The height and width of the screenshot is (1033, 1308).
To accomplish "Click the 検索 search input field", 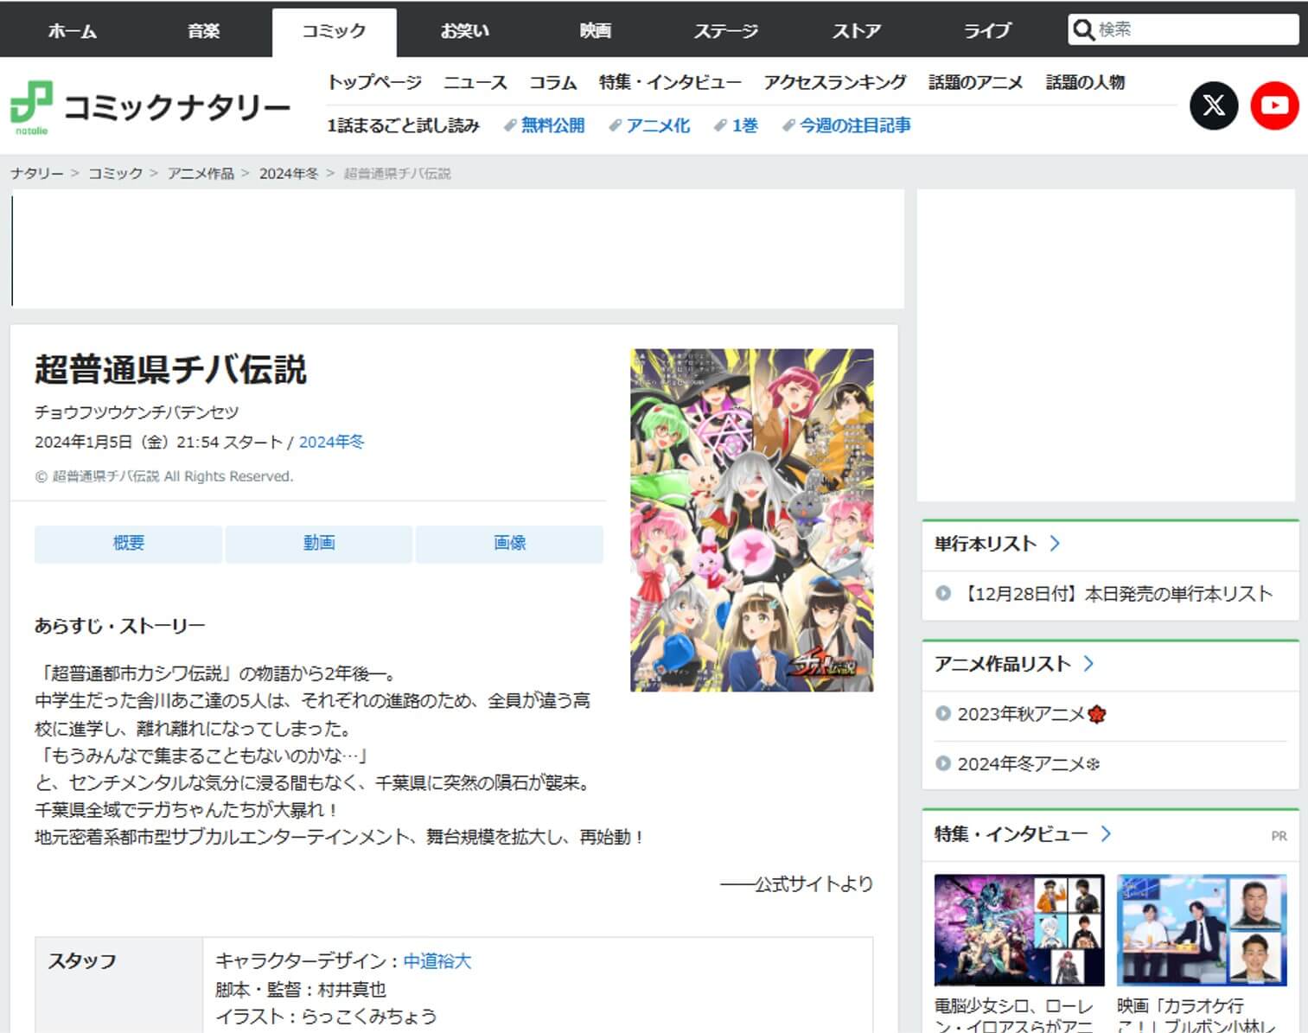I will [1193, 30].
